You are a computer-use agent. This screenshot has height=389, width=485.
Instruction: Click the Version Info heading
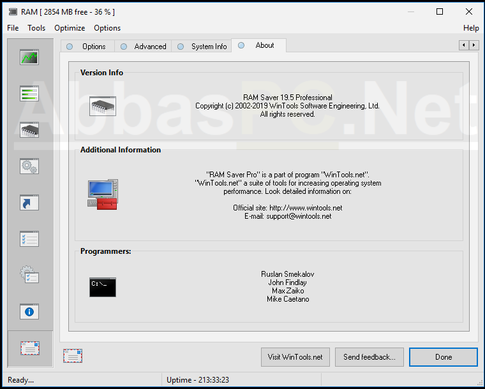pyautogui.click(x=101, y=73)
